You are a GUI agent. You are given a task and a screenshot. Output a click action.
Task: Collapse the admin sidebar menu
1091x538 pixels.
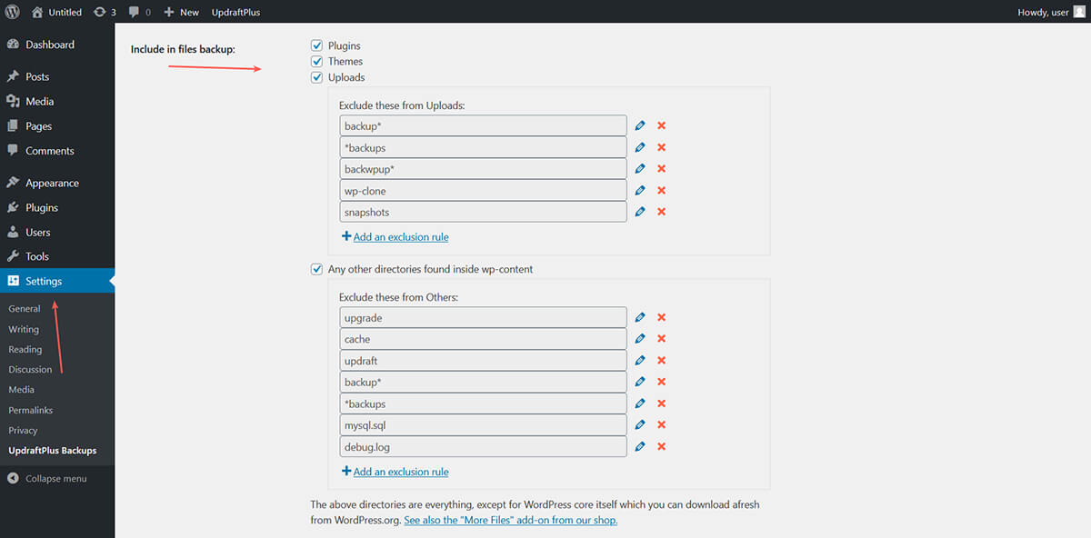(47, 478)
